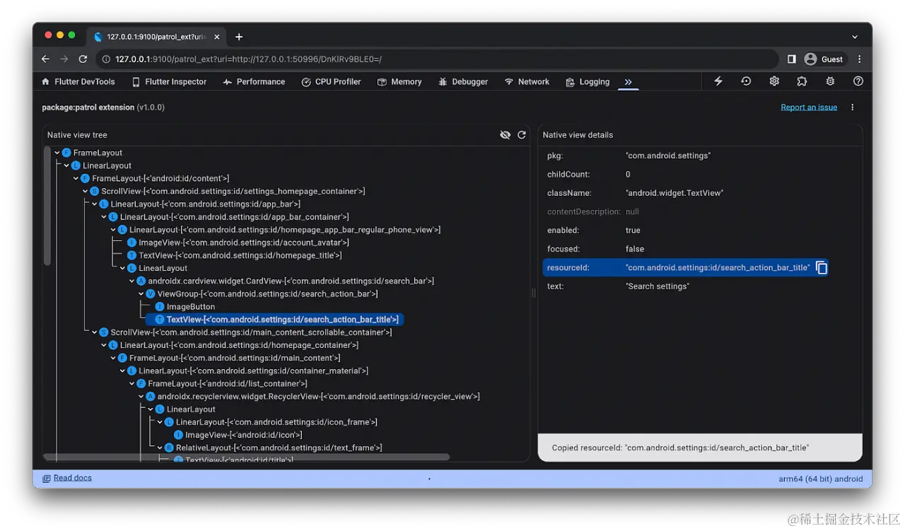
Task: Copy the resourceId value
Action: [822, 268]
